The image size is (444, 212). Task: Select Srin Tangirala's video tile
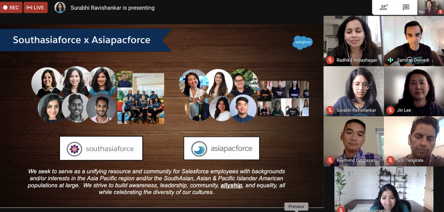coord(414,141)
